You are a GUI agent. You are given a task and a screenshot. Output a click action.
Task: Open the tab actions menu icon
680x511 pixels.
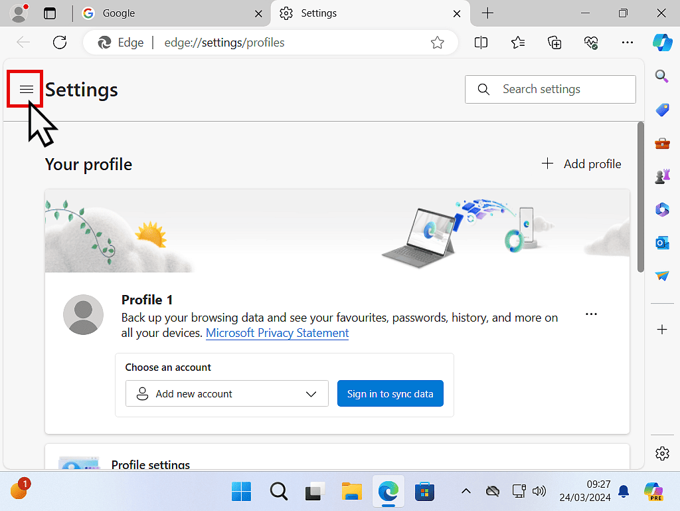(x=50, y=13)
